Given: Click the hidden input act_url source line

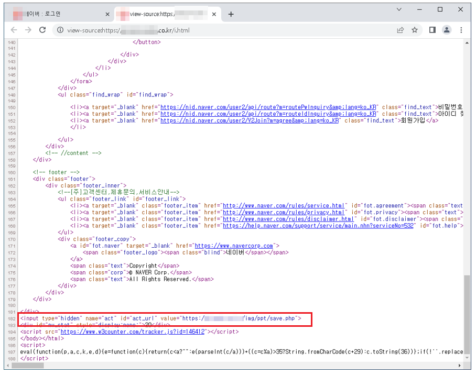Looking at the screenshot, I should 160,318.
